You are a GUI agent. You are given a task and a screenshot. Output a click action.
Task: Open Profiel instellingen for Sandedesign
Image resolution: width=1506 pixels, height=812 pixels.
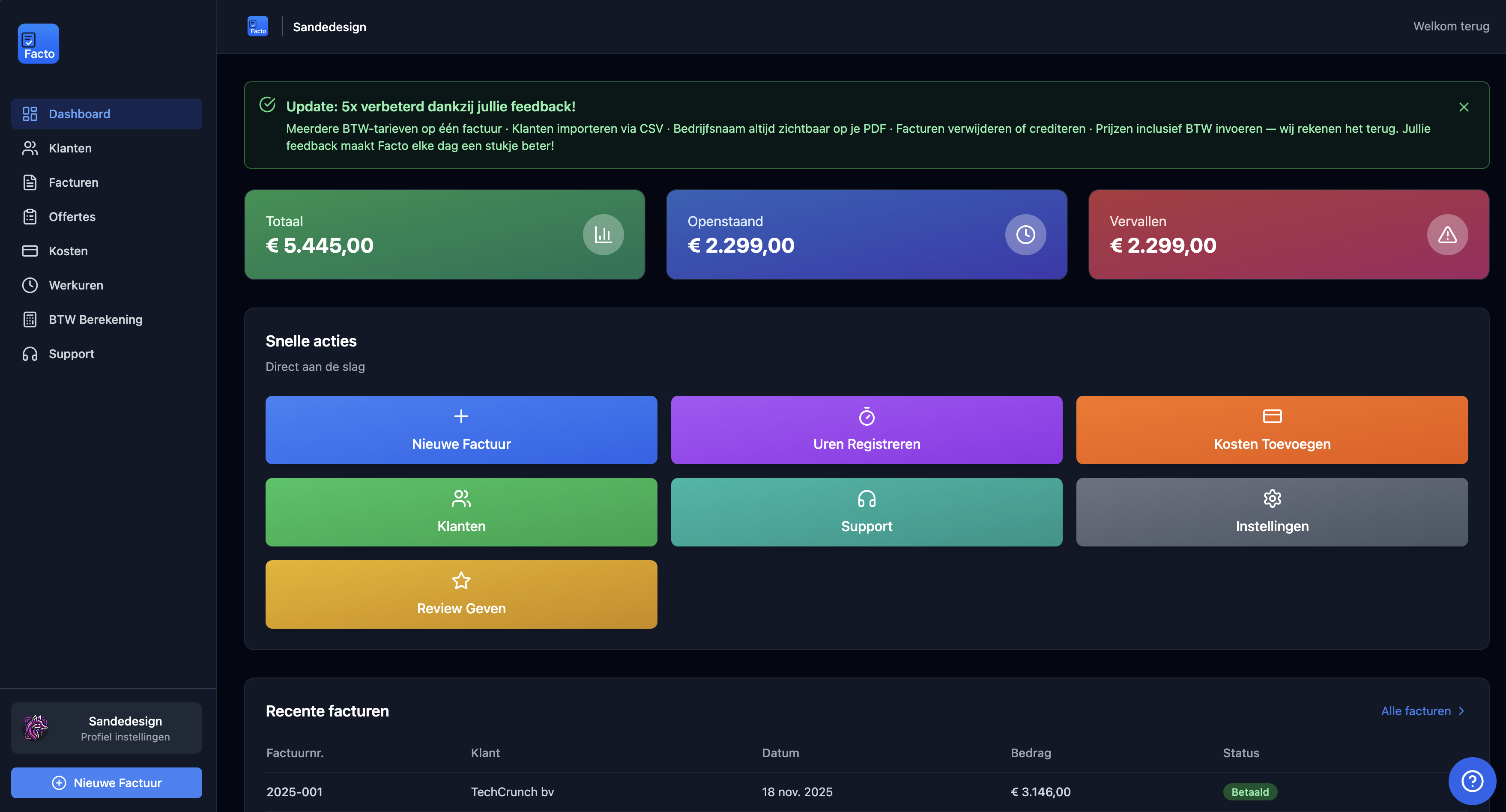(x=106, y=728)
